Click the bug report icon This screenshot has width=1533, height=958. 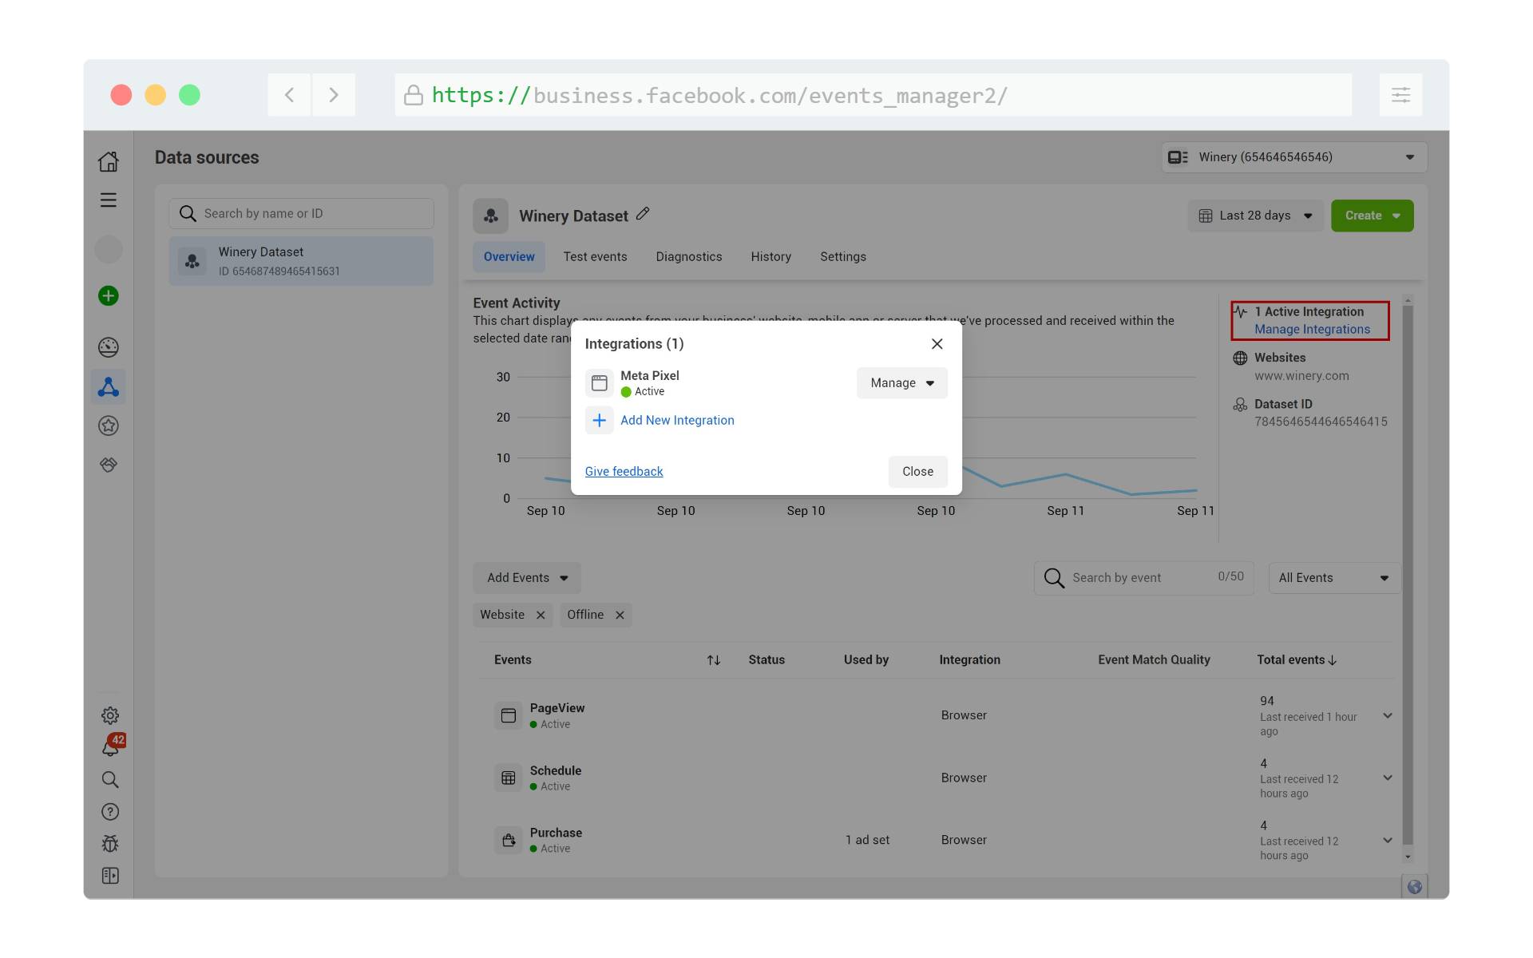110,844
